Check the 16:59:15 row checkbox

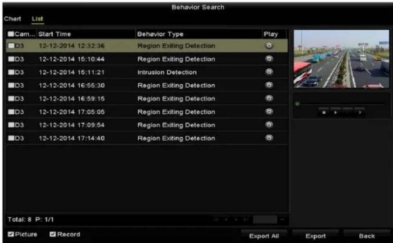pos(11,98)
